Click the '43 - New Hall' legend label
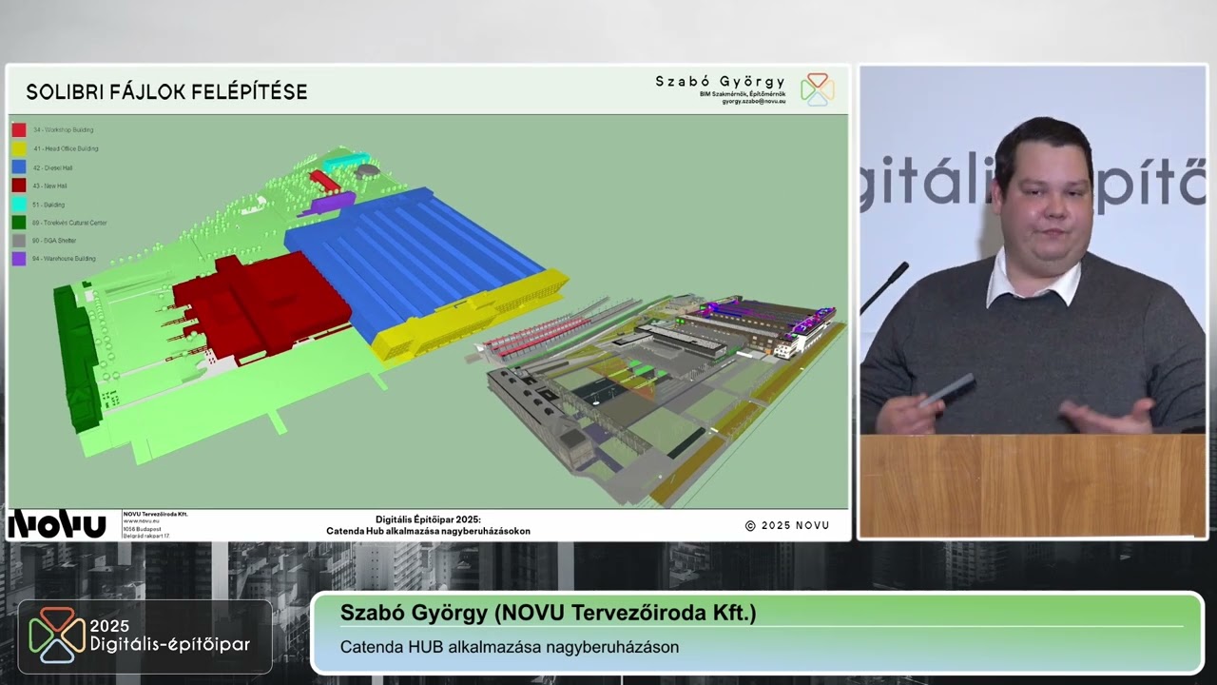Viewport: 1217px width, 685px height. click(x=50, y=186)
